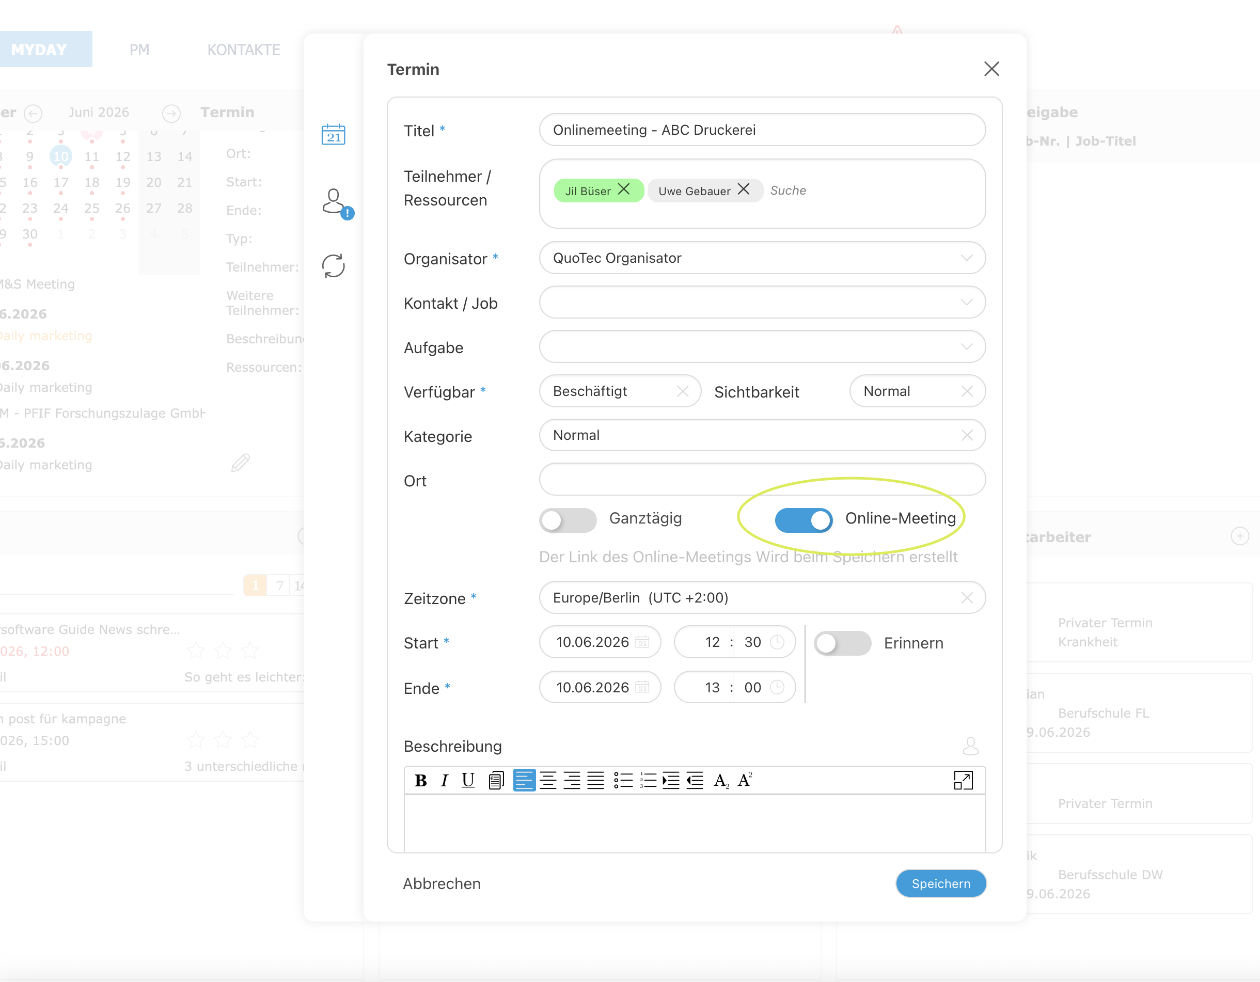Open the Verfügbar Beschäftigt selector
1260x982 pixels.
pyautogui.click(x=620, y=391)
